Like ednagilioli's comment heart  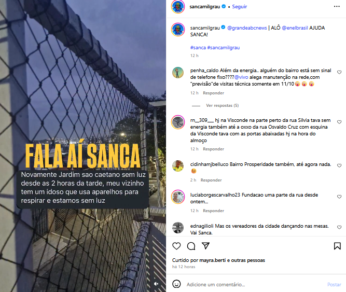click(339, 227)
